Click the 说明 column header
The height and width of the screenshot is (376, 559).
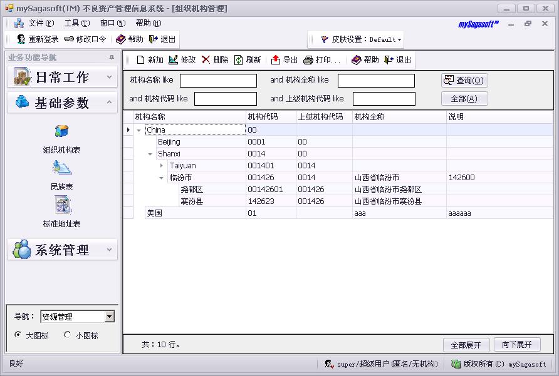coord(499,117)
